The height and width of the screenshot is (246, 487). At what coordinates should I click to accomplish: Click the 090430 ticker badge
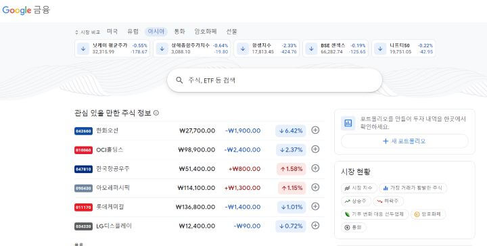click(83, 189)
